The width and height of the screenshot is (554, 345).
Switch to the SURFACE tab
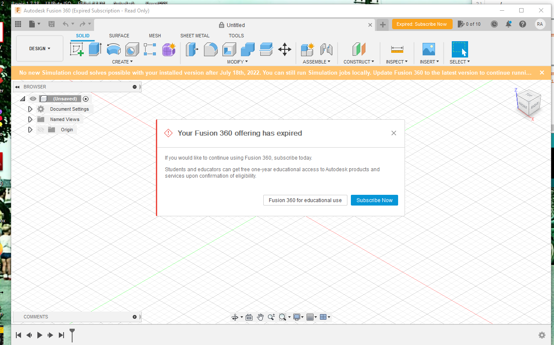(119, 36)
